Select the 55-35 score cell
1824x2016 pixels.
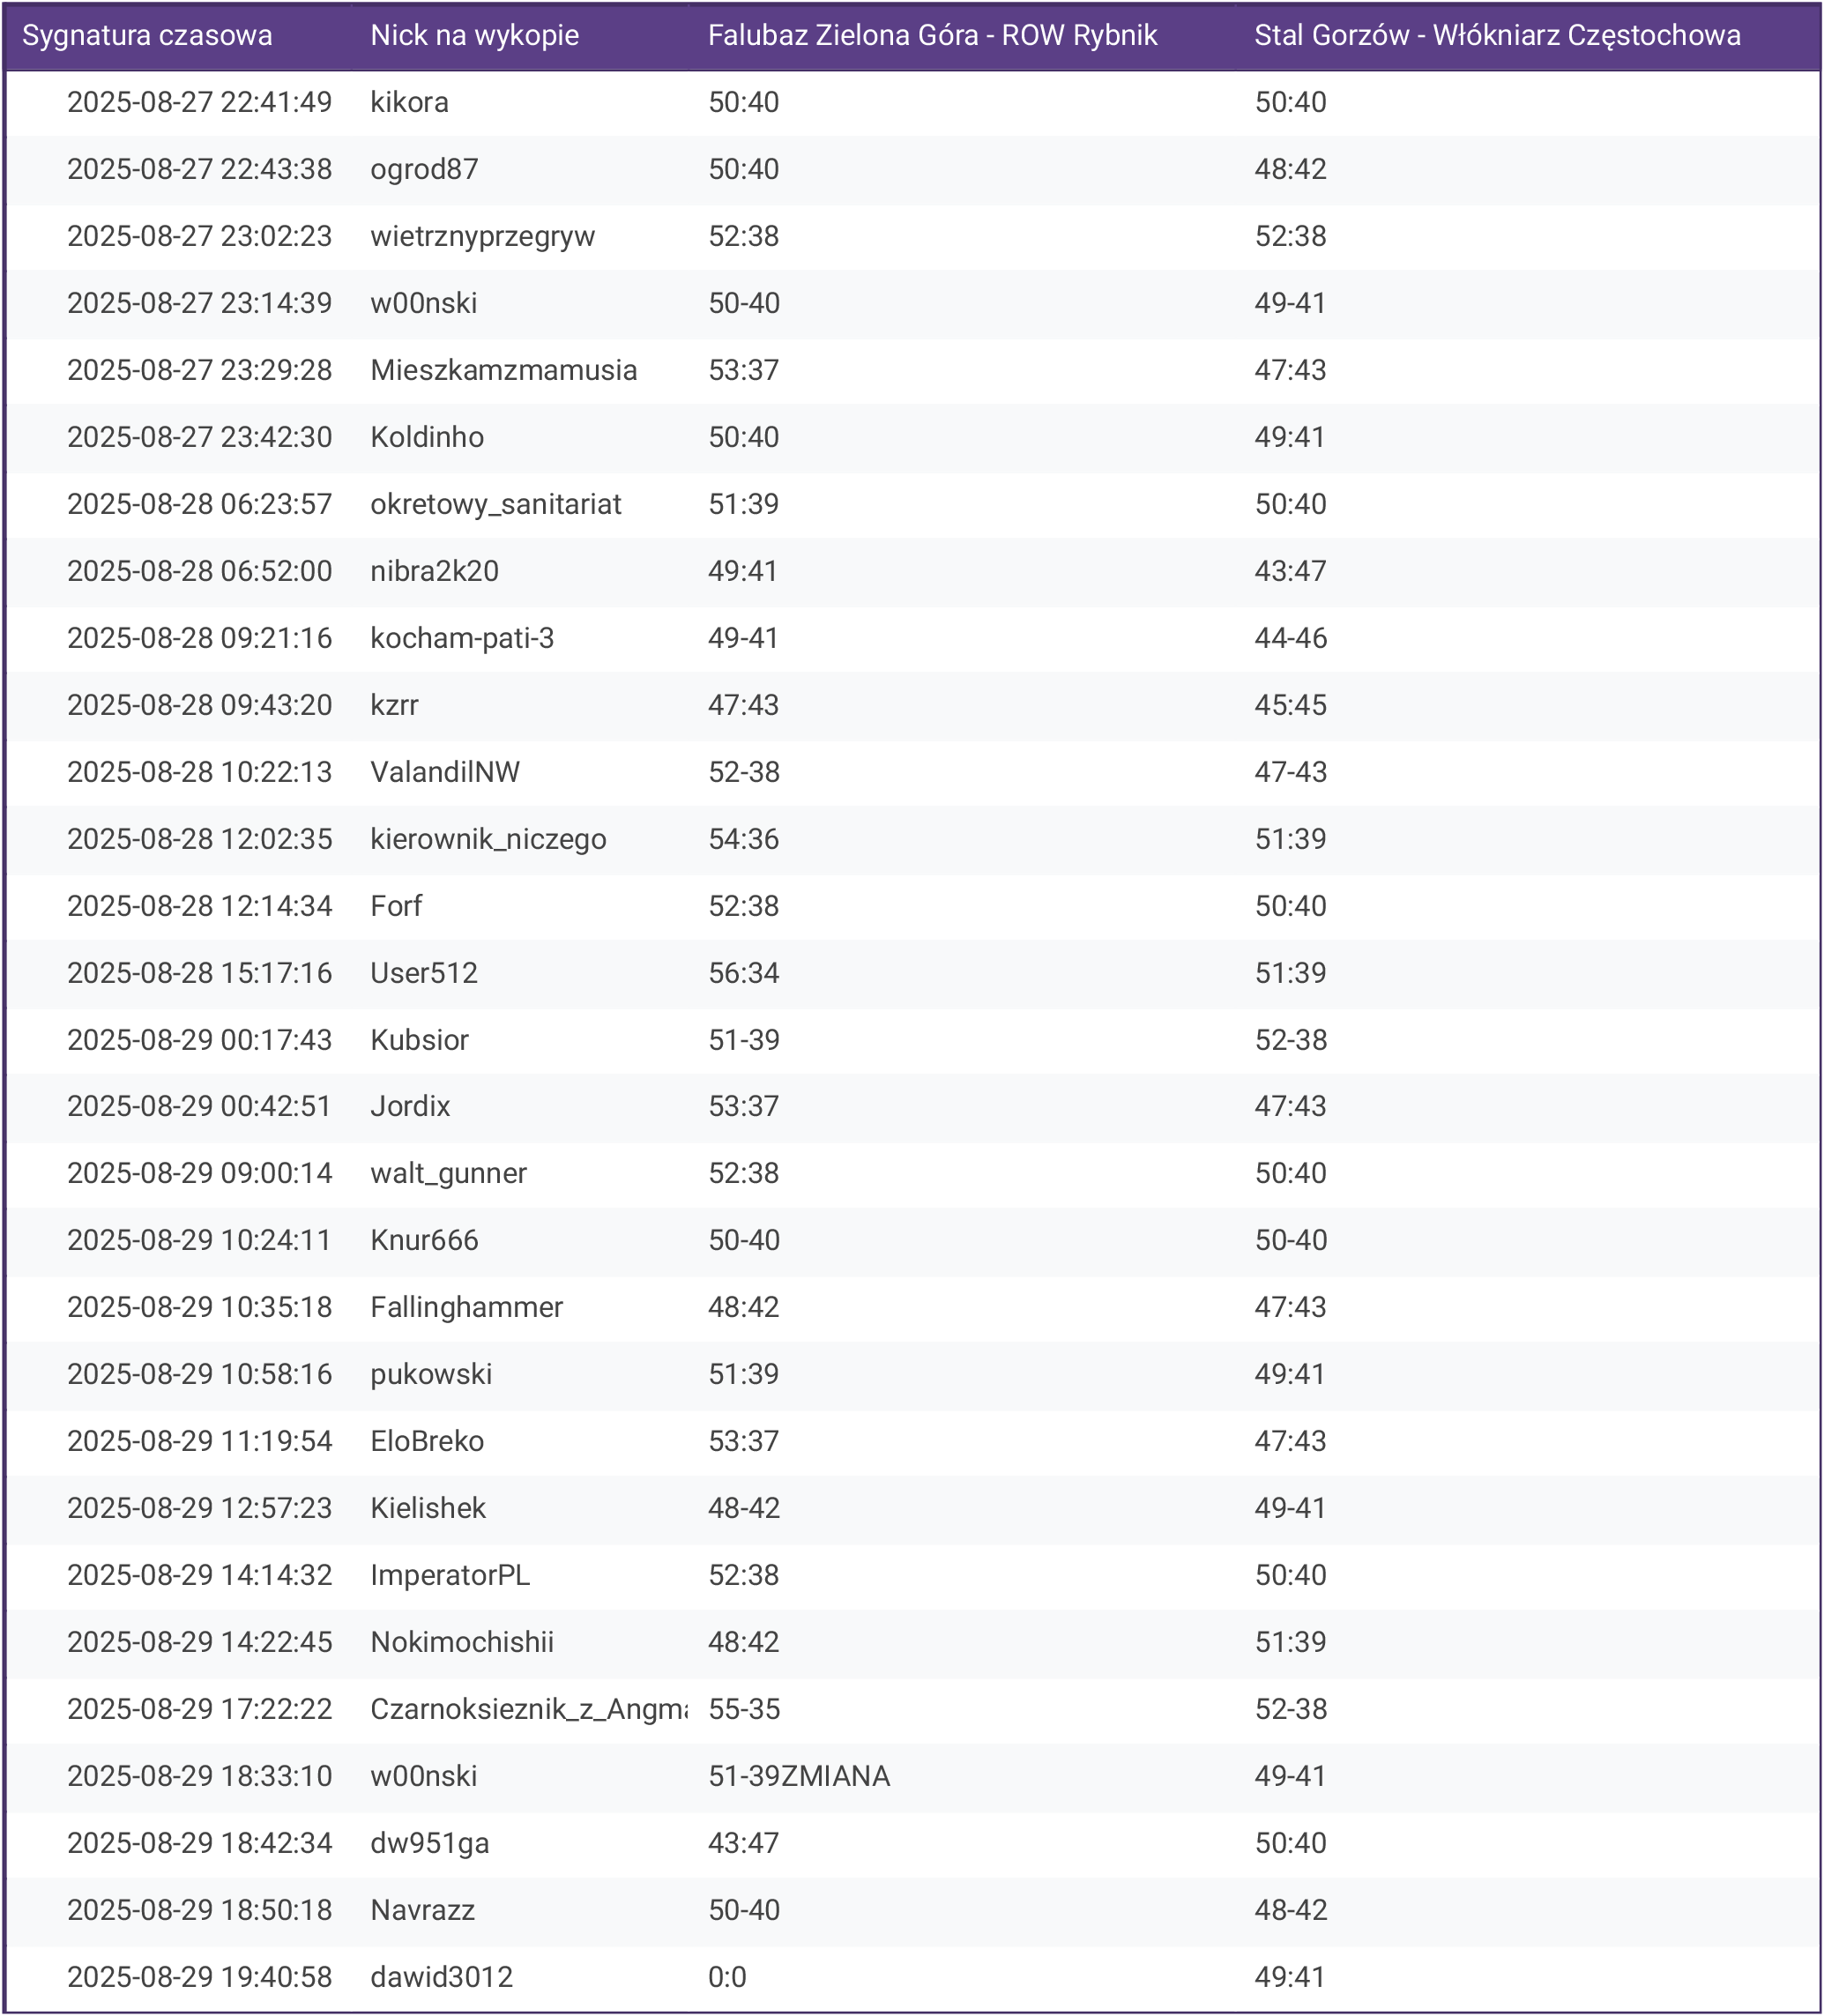(x=744, y=1709)
